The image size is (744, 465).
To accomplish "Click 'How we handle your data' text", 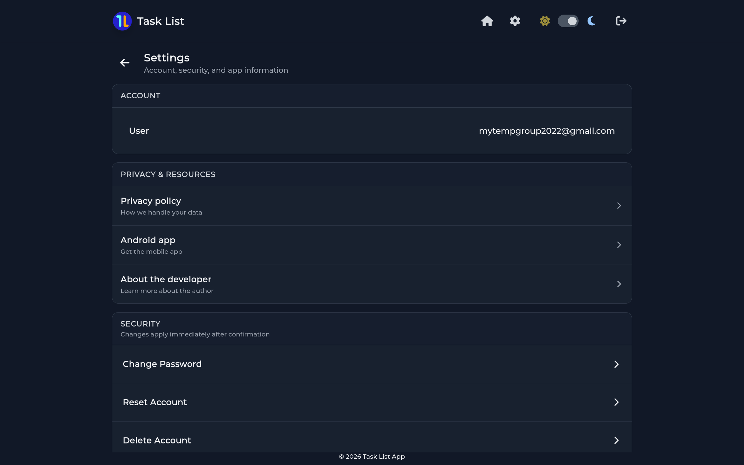I will point(161,213).
